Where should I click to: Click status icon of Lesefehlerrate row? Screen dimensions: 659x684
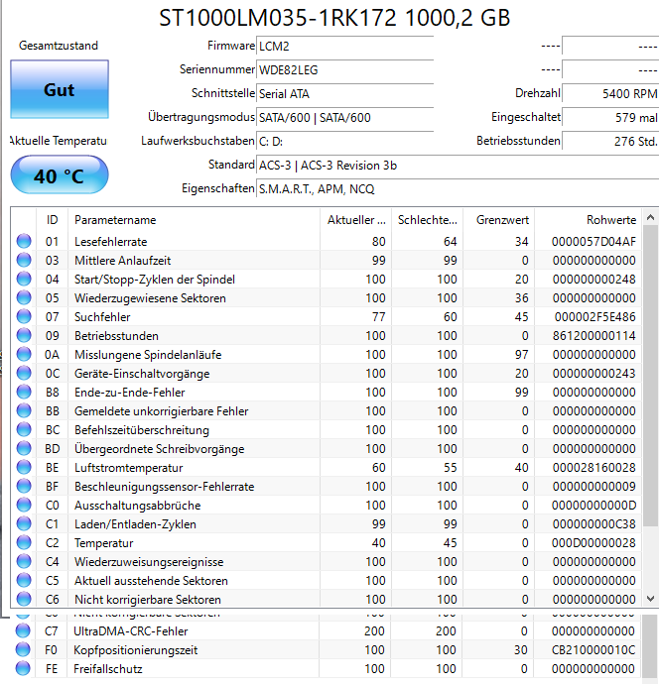click(24, 241)
